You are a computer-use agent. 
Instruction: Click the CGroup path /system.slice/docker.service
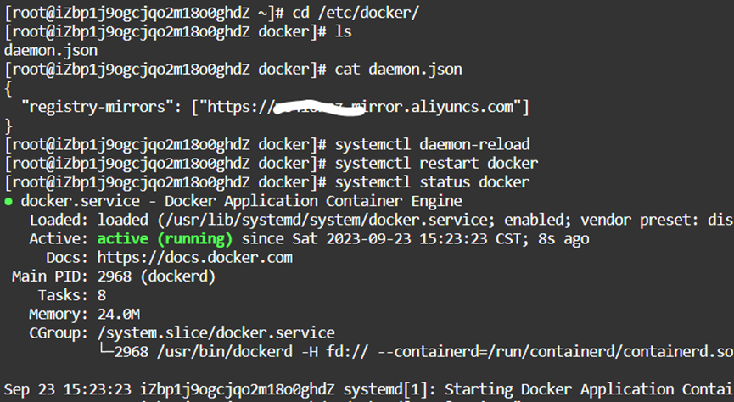(216, 332)
